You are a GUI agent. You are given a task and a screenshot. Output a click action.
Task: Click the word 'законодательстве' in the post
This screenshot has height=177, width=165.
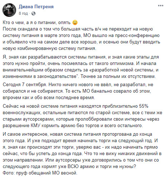(57, 76)
